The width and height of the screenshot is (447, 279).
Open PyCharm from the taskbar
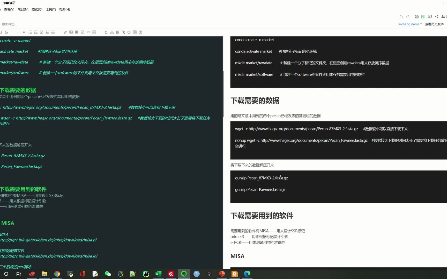pos(146,274)
